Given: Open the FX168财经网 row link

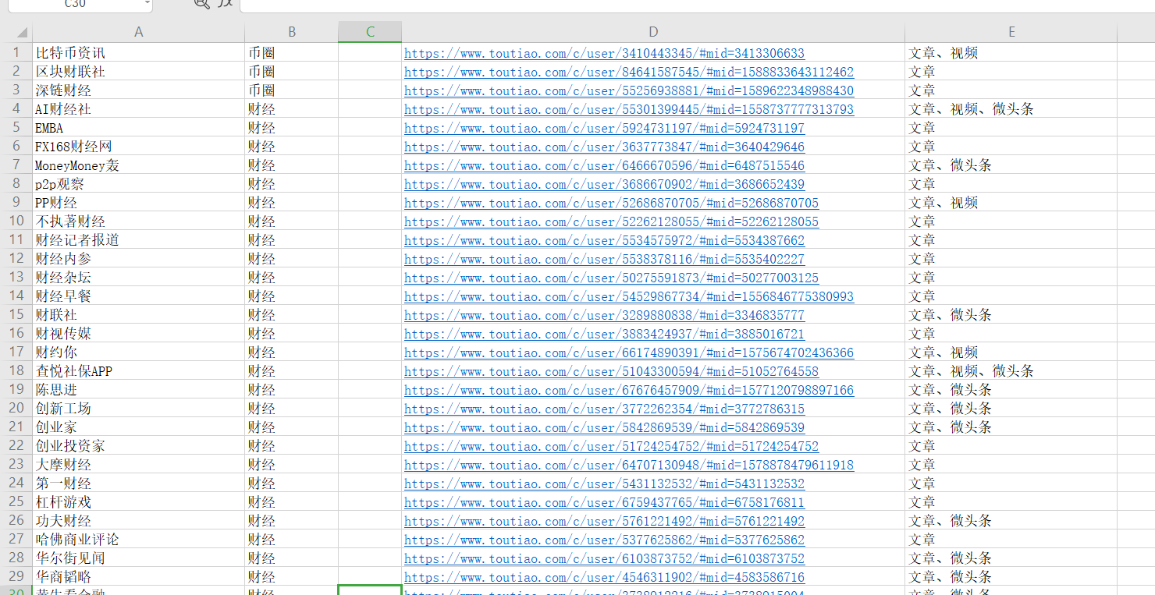Looking at the screenshot, I should coord(604,147).
